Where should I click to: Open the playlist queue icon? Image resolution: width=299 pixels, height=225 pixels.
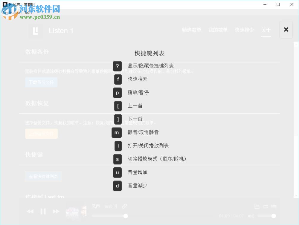coord(274,206)
